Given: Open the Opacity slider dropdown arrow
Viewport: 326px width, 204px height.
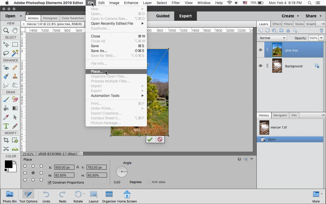Looking at the screenshot, I should click(321, 38).
